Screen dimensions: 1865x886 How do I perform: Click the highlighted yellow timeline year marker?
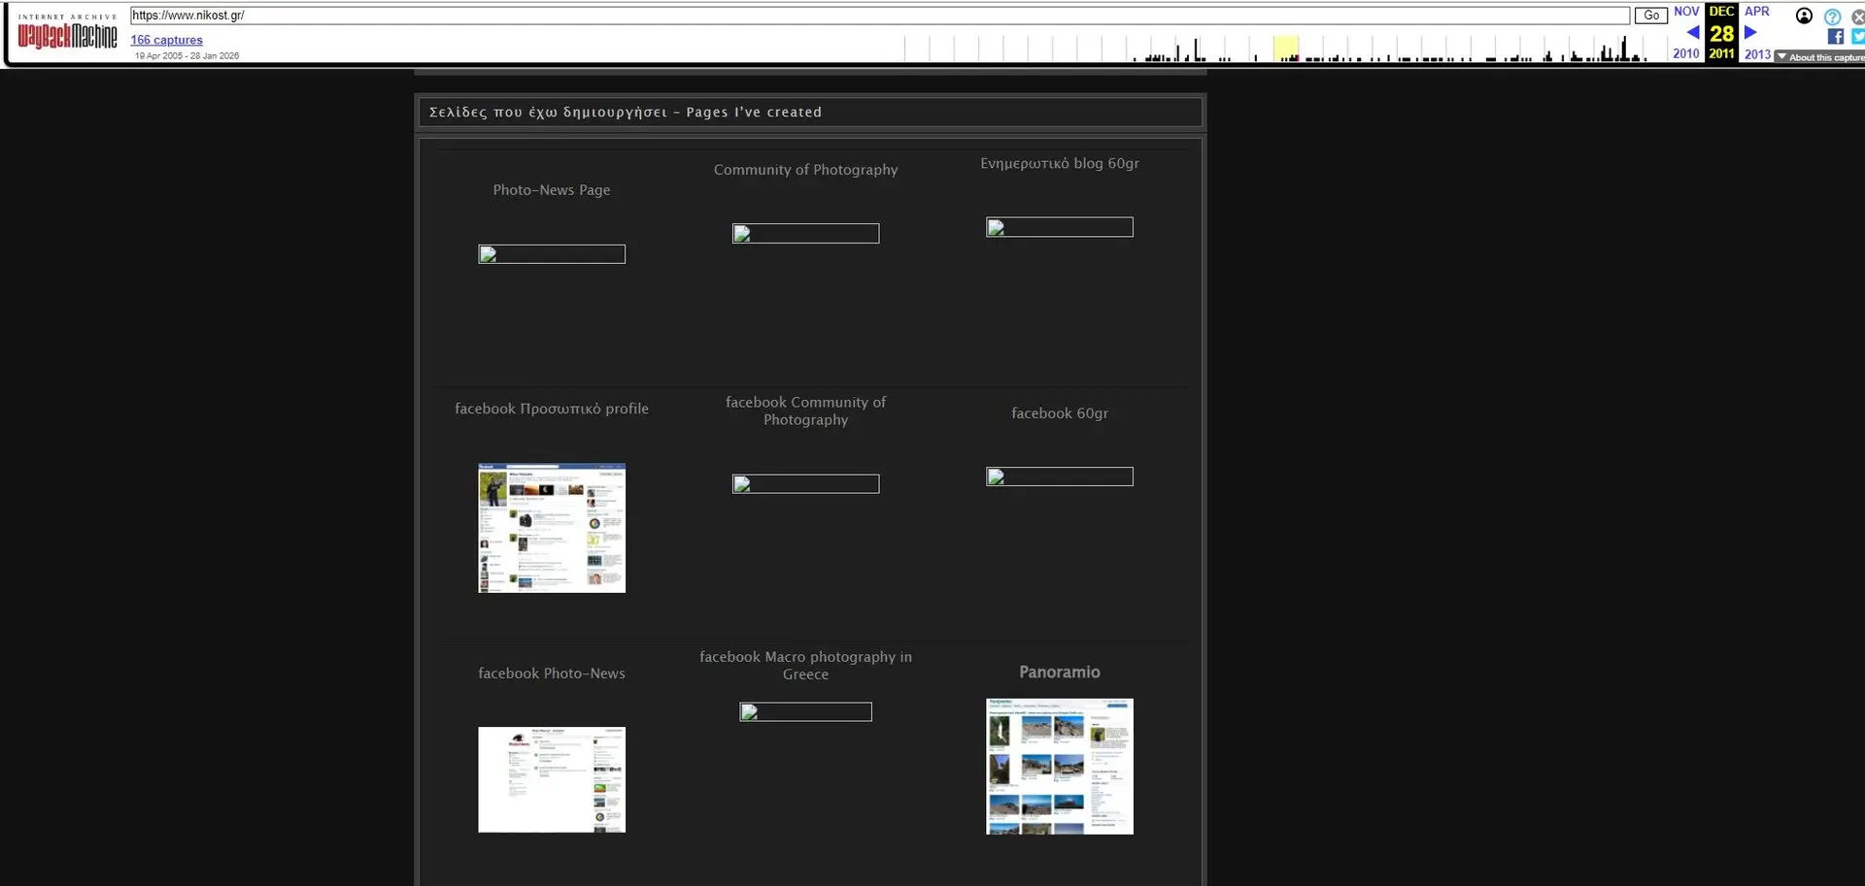[1286, 49]
